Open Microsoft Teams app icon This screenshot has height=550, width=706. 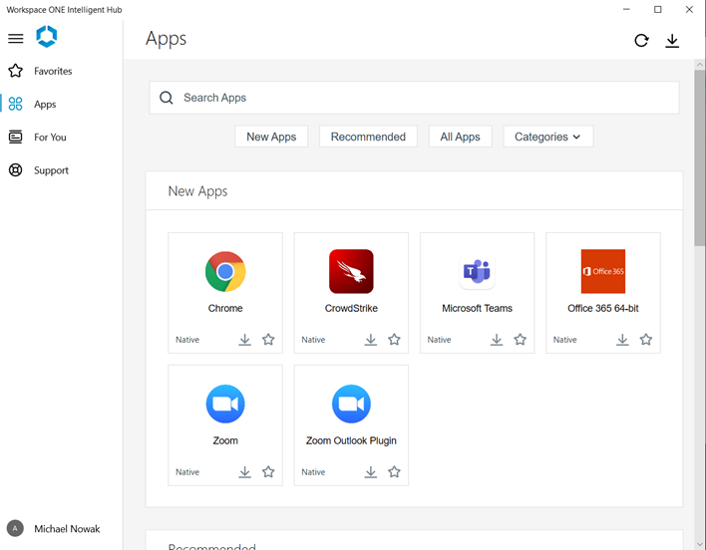click(477, 272)
